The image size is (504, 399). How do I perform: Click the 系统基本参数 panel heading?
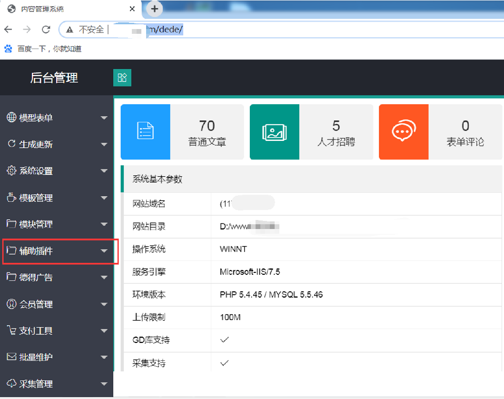click(157, 179)
